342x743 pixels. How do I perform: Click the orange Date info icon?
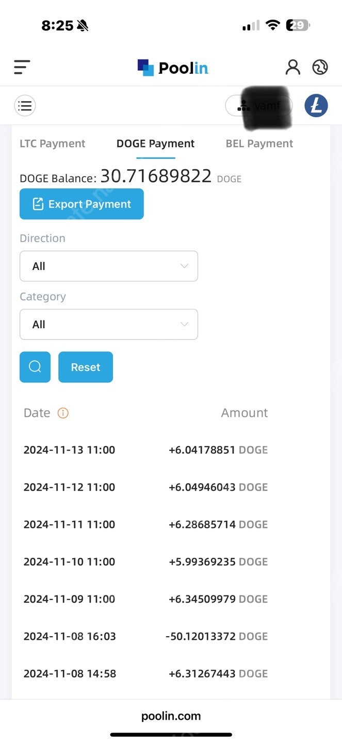[63, 413]
